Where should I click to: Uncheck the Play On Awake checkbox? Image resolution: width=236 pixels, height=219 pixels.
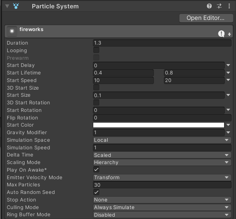pyautogui.click(x=96, y=170)
